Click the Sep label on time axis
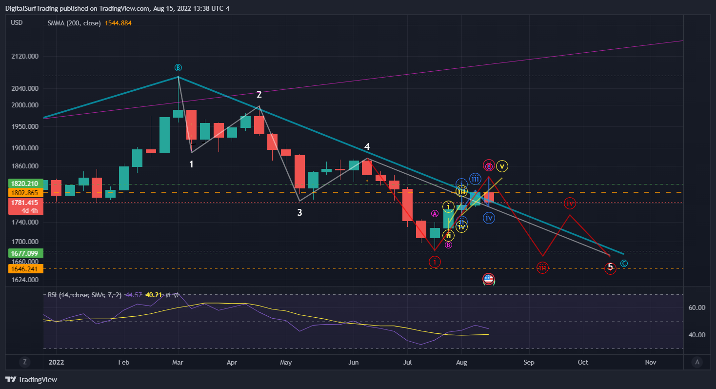The width and height of the screenshot is (716, 389). coord(529,362)
